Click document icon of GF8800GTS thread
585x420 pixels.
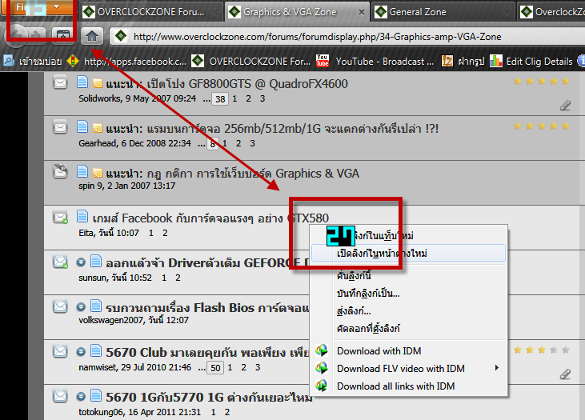click(82, 82)
